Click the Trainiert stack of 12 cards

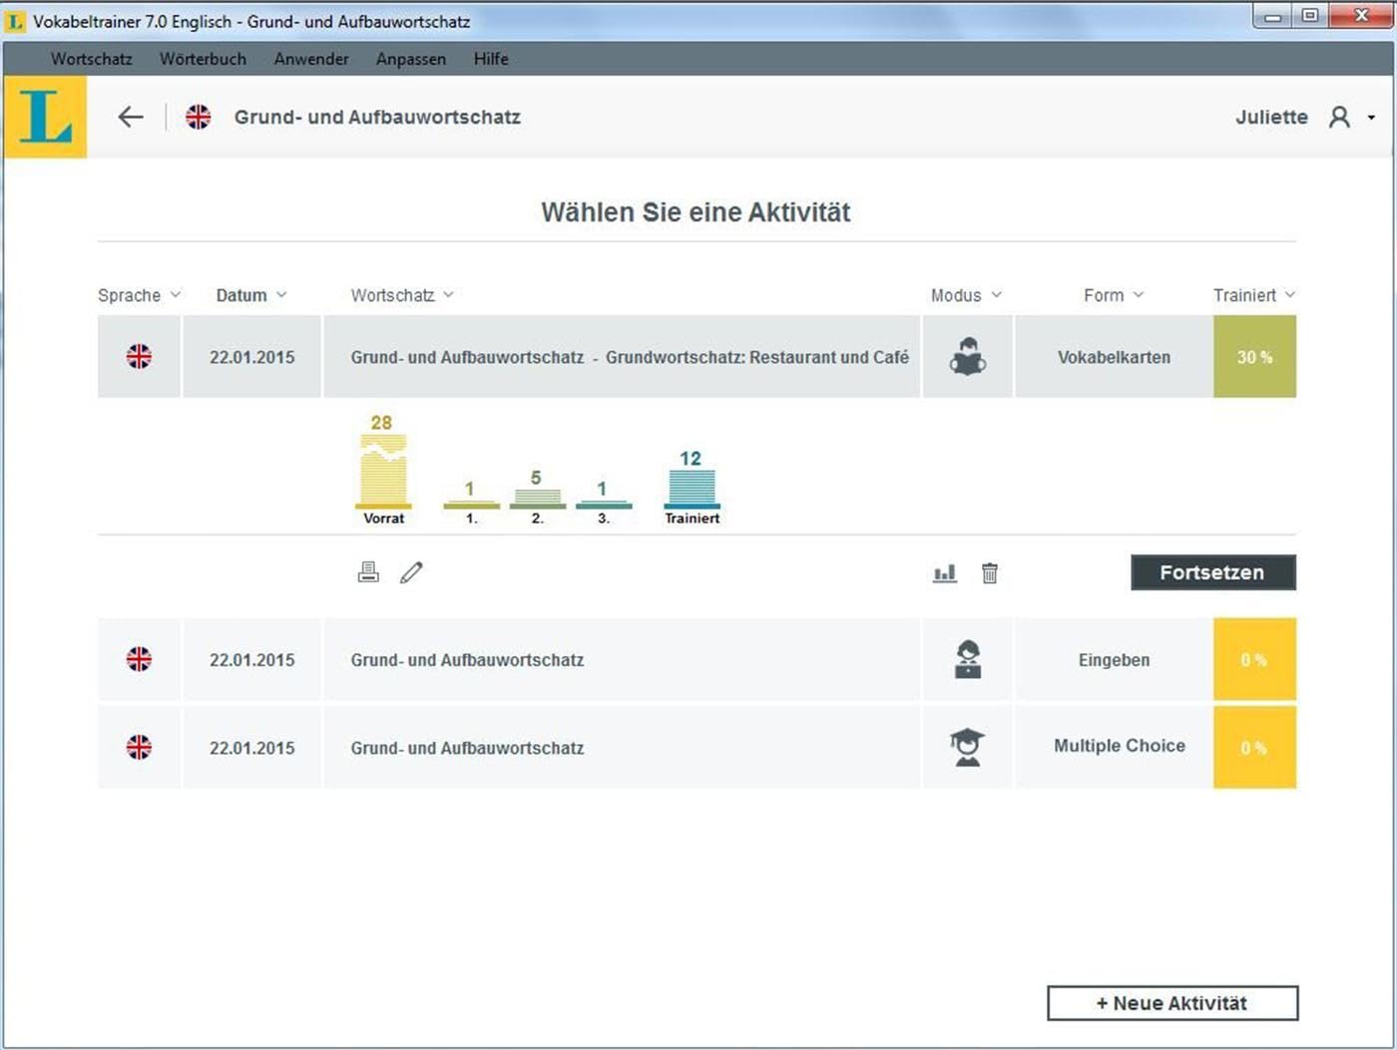(x=692, y=488)
